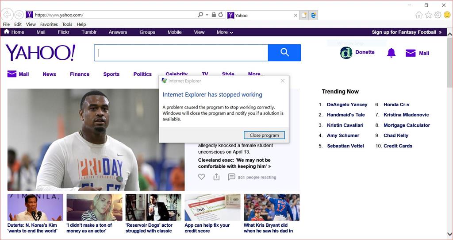Close the Internet Explorer error dialog with X
453x240 pixels.
coord(283,81)
